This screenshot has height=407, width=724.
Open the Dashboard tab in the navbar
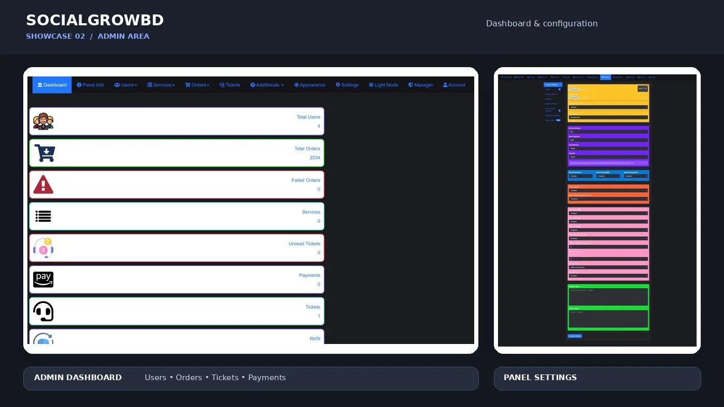[52, 85]
